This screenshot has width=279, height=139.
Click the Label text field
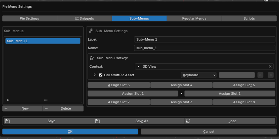pos(205,39)
